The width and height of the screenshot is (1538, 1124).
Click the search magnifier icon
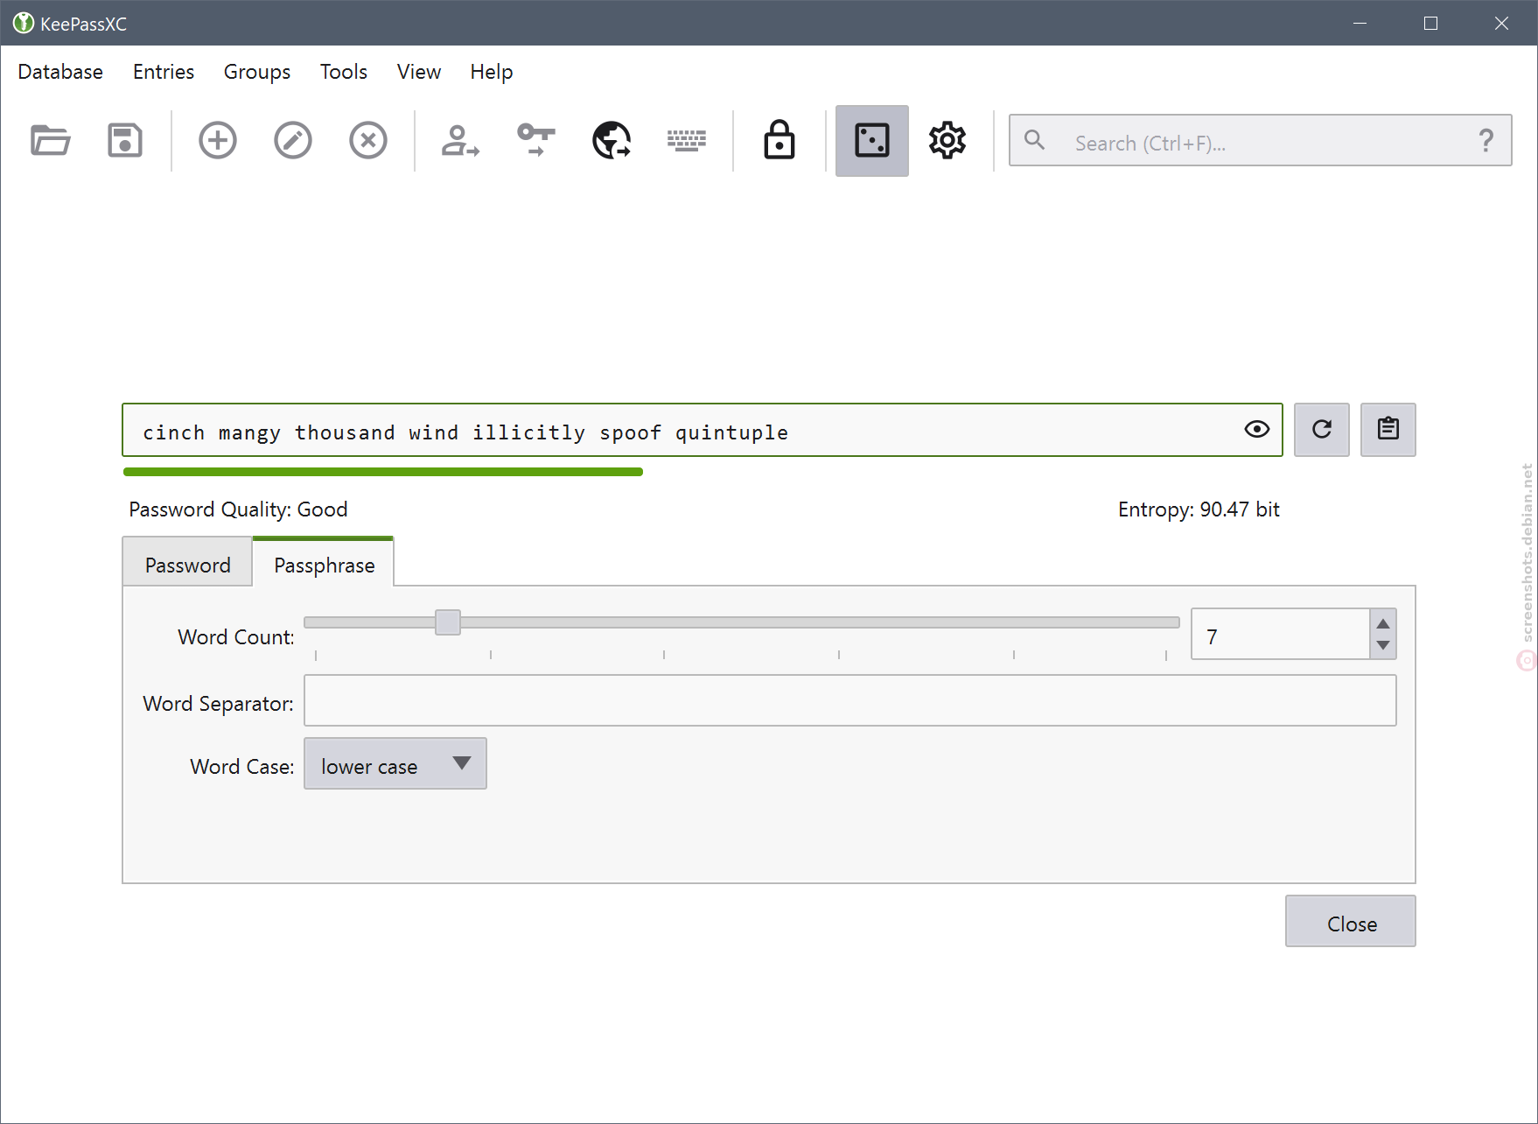click(1035, 140)
